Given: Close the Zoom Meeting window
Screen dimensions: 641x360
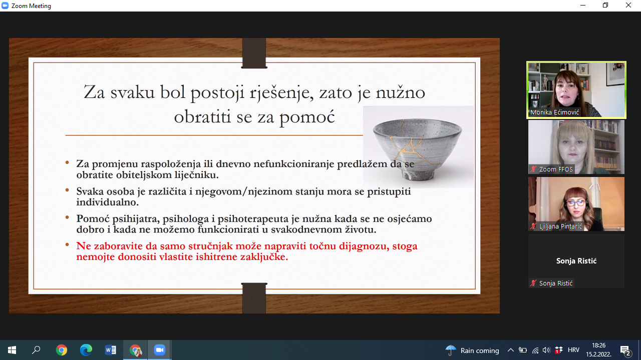Looking at the screenshot, I should click(x=628, y=5).
